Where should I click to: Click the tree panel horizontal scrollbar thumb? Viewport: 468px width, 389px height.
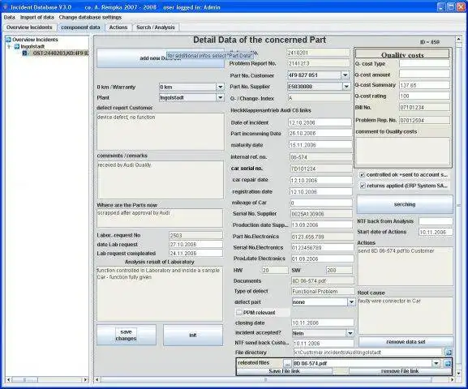(x=25, y=380)
